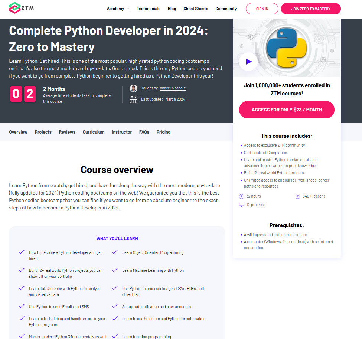Image resolution: width=362 pixels, height=339 pixels.
Task: Open Testimonials in the top navigation
Action: [x=149, y=9]
